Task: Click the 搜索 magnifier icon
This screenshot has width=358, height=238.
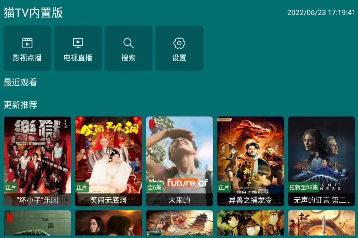Action: coord(128,43)
